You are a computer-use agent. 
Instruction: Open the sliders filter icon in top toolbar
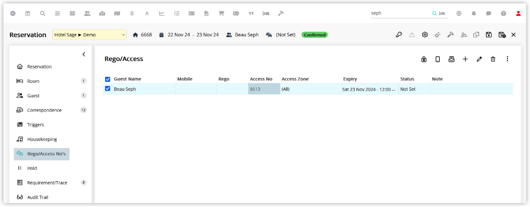tap(57, 13)
